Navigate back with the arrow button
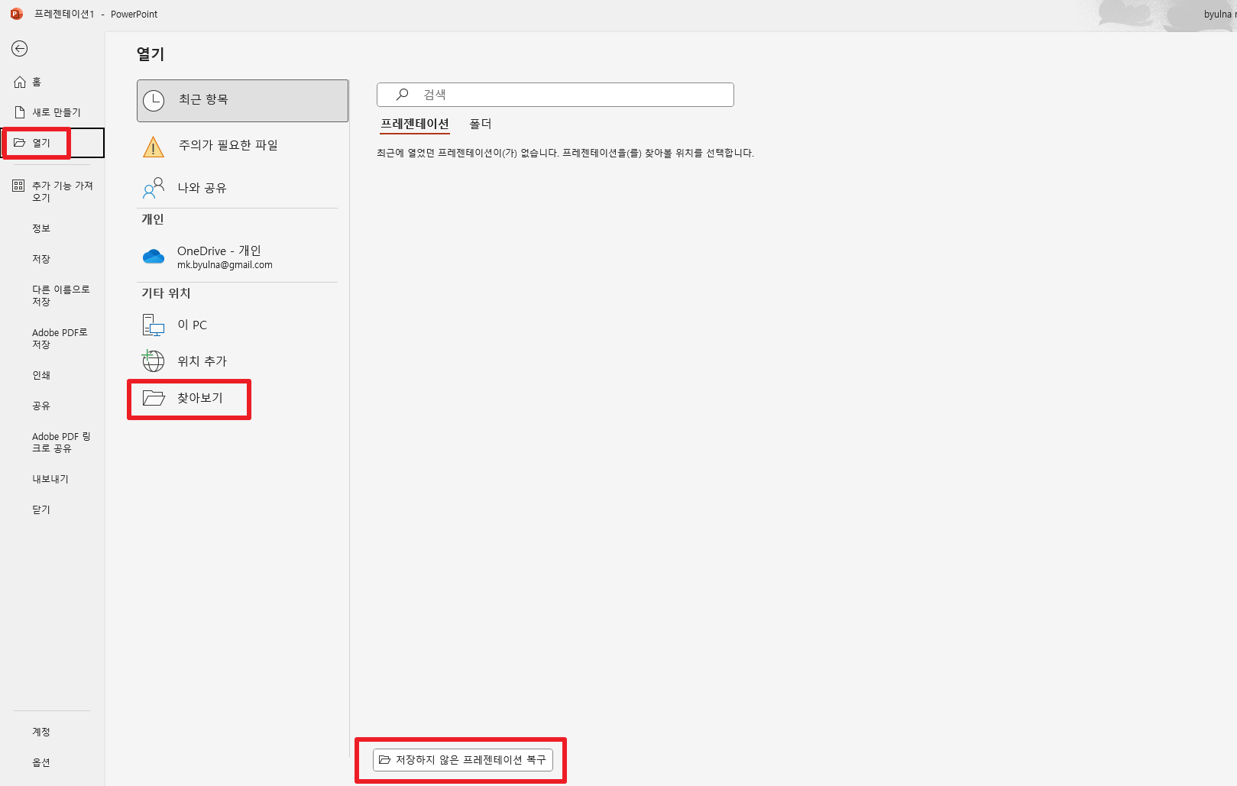This screenshot has width=1237, height=786. (x=20, y=49)
